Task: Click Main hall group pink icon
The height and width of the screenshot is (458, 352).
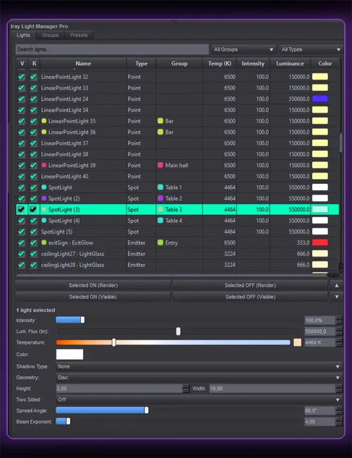Action: pyautogui.click(x=161, y=166)
